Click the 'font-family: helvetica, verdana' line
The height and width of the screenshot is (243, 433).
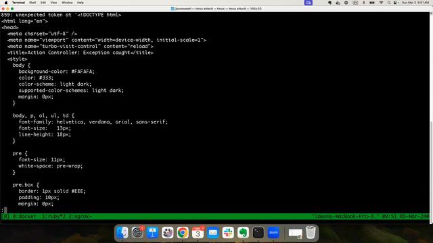pyautogui.click(x=93, y=122)
